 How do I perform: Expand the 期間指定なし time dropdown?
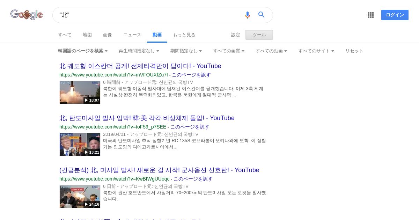coord(186,51)
